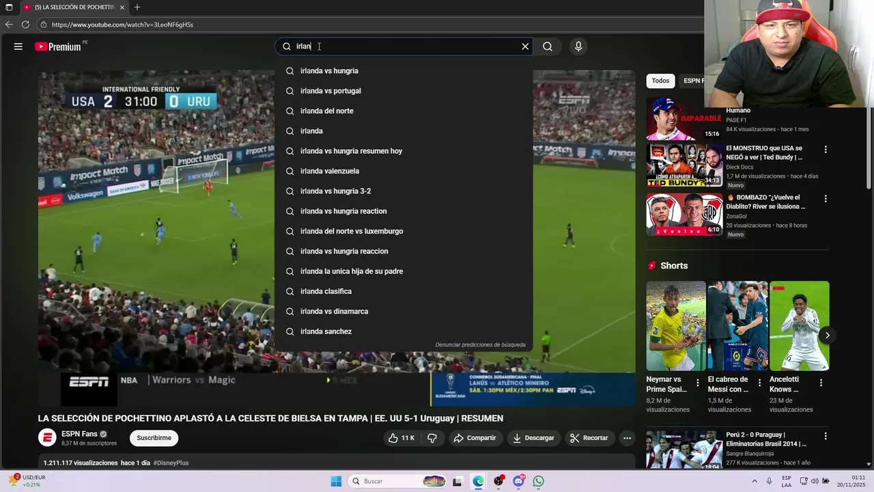This screenshot has width=874, height=492.
Task: Show next Shorts with arrow chevron
Action: coord(827,335)
